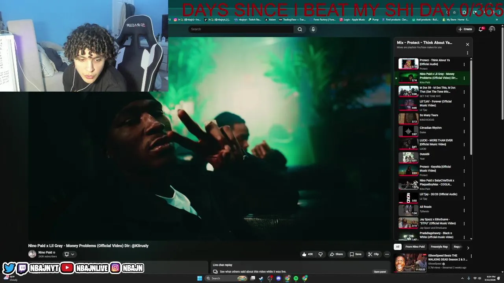The width and height of the screenshot is (504, 283).
Task: Click the video title Money Problems
Action: 88,246
